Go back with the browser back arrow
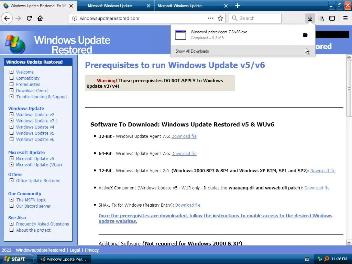 [7, 19]
